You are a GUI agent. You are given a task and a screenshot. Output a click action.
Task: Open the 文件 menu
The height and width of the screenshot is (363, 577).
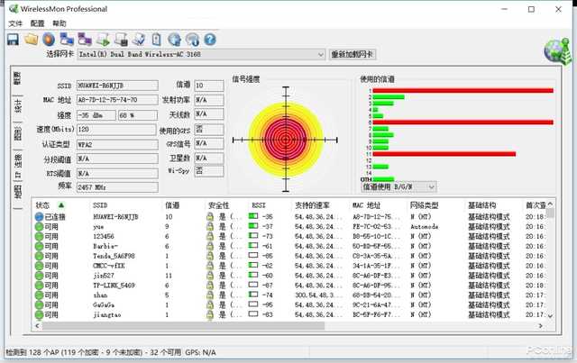pos(15,23)
